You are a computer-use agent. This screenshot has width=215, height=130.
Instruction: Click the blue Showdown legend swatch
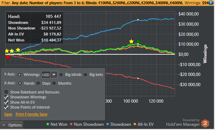108,124
